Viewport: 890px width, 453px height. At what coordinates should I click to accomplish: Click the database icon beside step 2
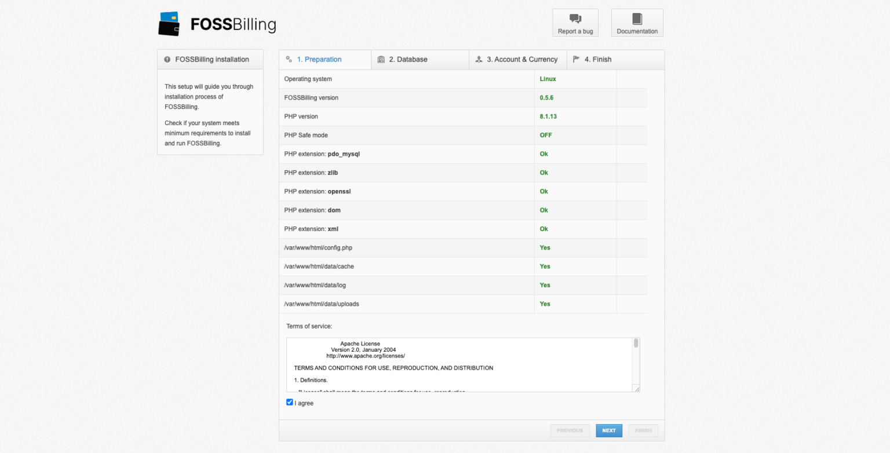381,59
